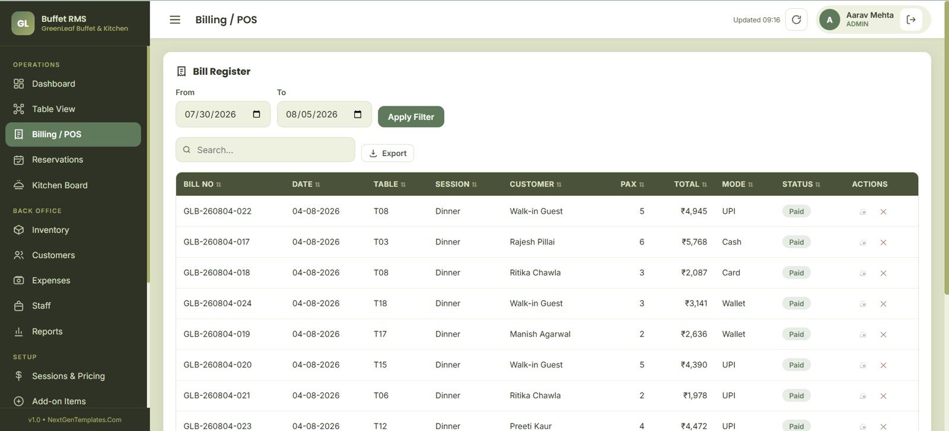
Task: Sort the table by CUSTOMER column
Action: point(536,184)
